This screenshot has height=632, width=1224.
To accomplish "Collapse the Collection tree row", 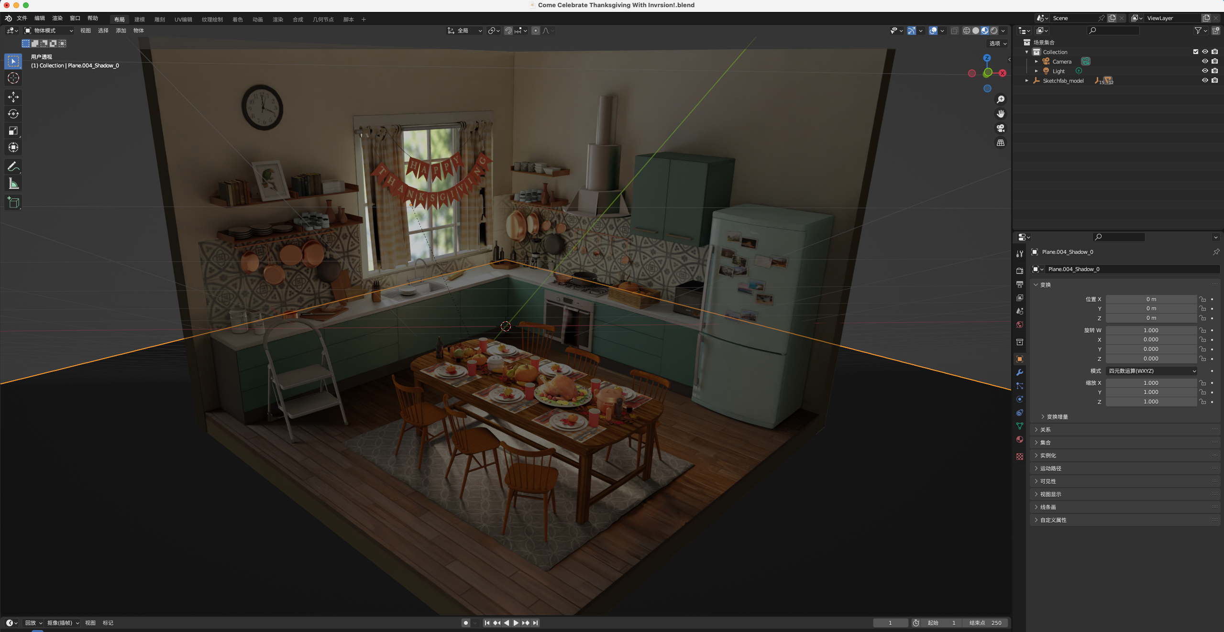I will click(x=1027, y=52).
